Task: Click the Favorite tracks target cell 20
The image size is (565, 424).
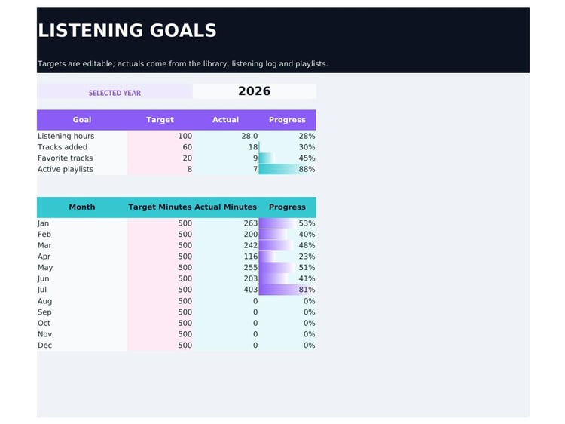Action: (x=160, y=158)
